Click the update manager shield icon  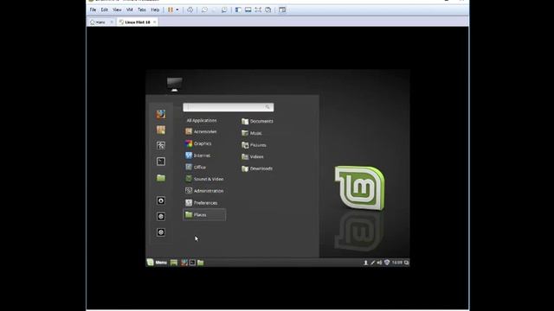point(387,263)
